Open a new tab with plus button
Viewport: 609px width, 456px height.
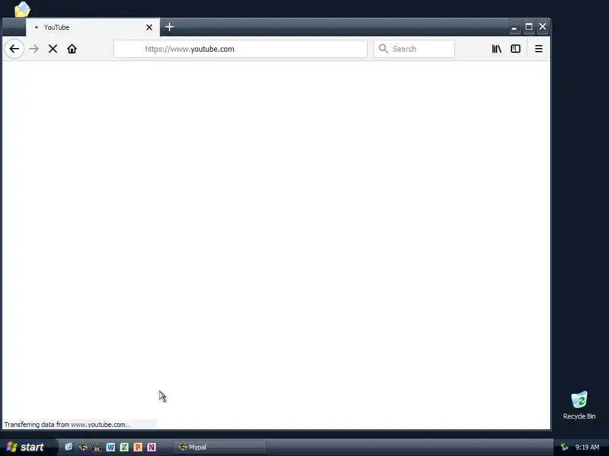coord(169,27)
